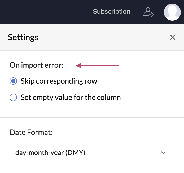The image size is (184, 173).
Task: Open the user settings gear icon
Action: pyautogui.click(x=148, y=12)
